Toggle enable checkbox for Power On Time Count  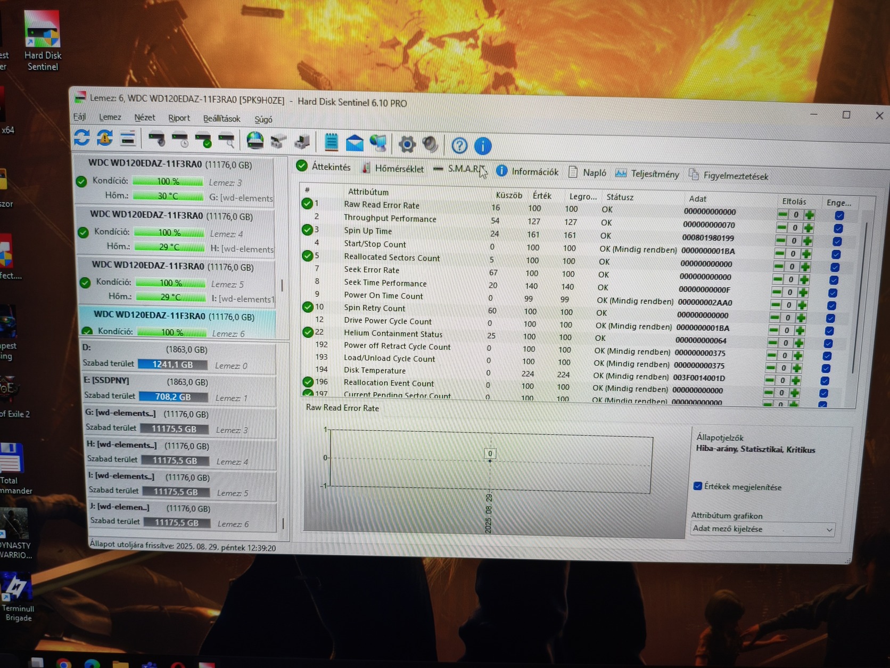(831, 305)
